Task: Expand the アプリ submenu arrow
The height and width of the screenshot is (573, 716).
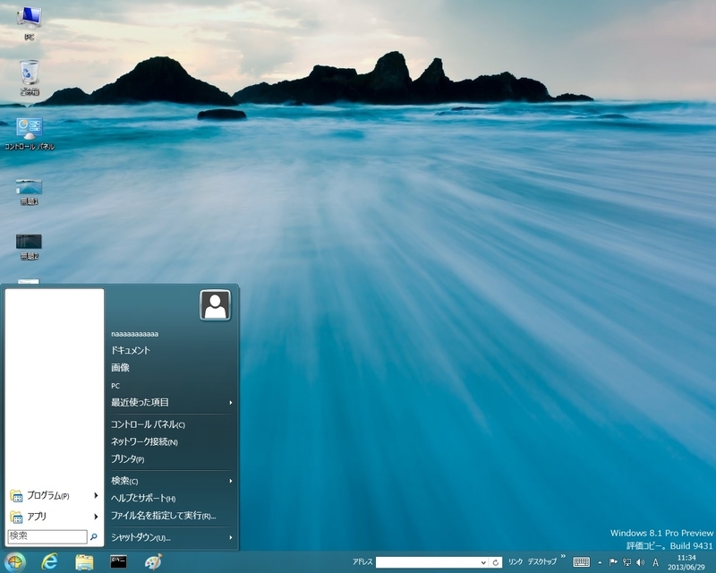Action: 96,517
